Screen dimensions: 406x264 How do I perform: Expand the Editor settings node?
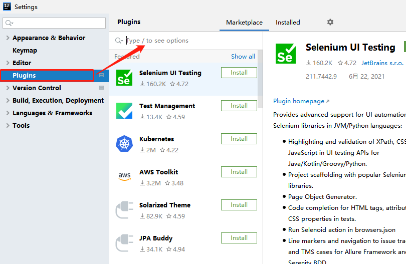coord(8,63)
